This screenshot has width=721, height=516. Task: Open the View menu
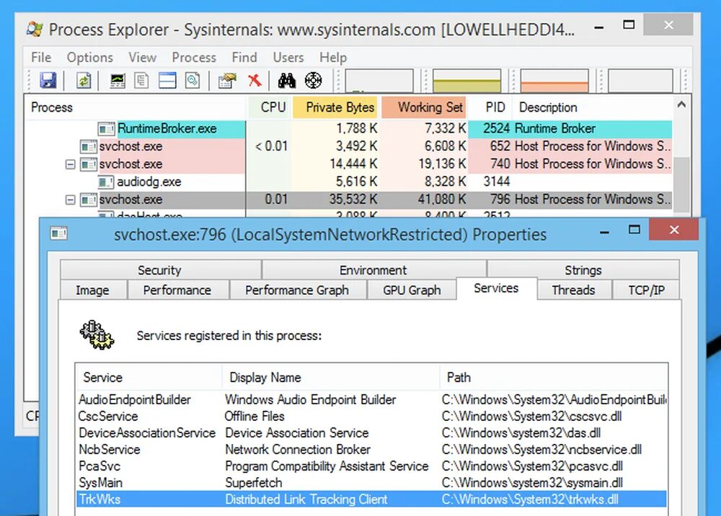[x=142, y=58]
